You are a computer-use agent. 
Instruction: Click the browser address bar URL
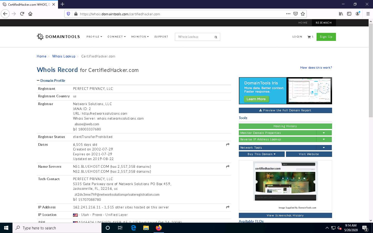pyautogui.click(x=120, y=14)
